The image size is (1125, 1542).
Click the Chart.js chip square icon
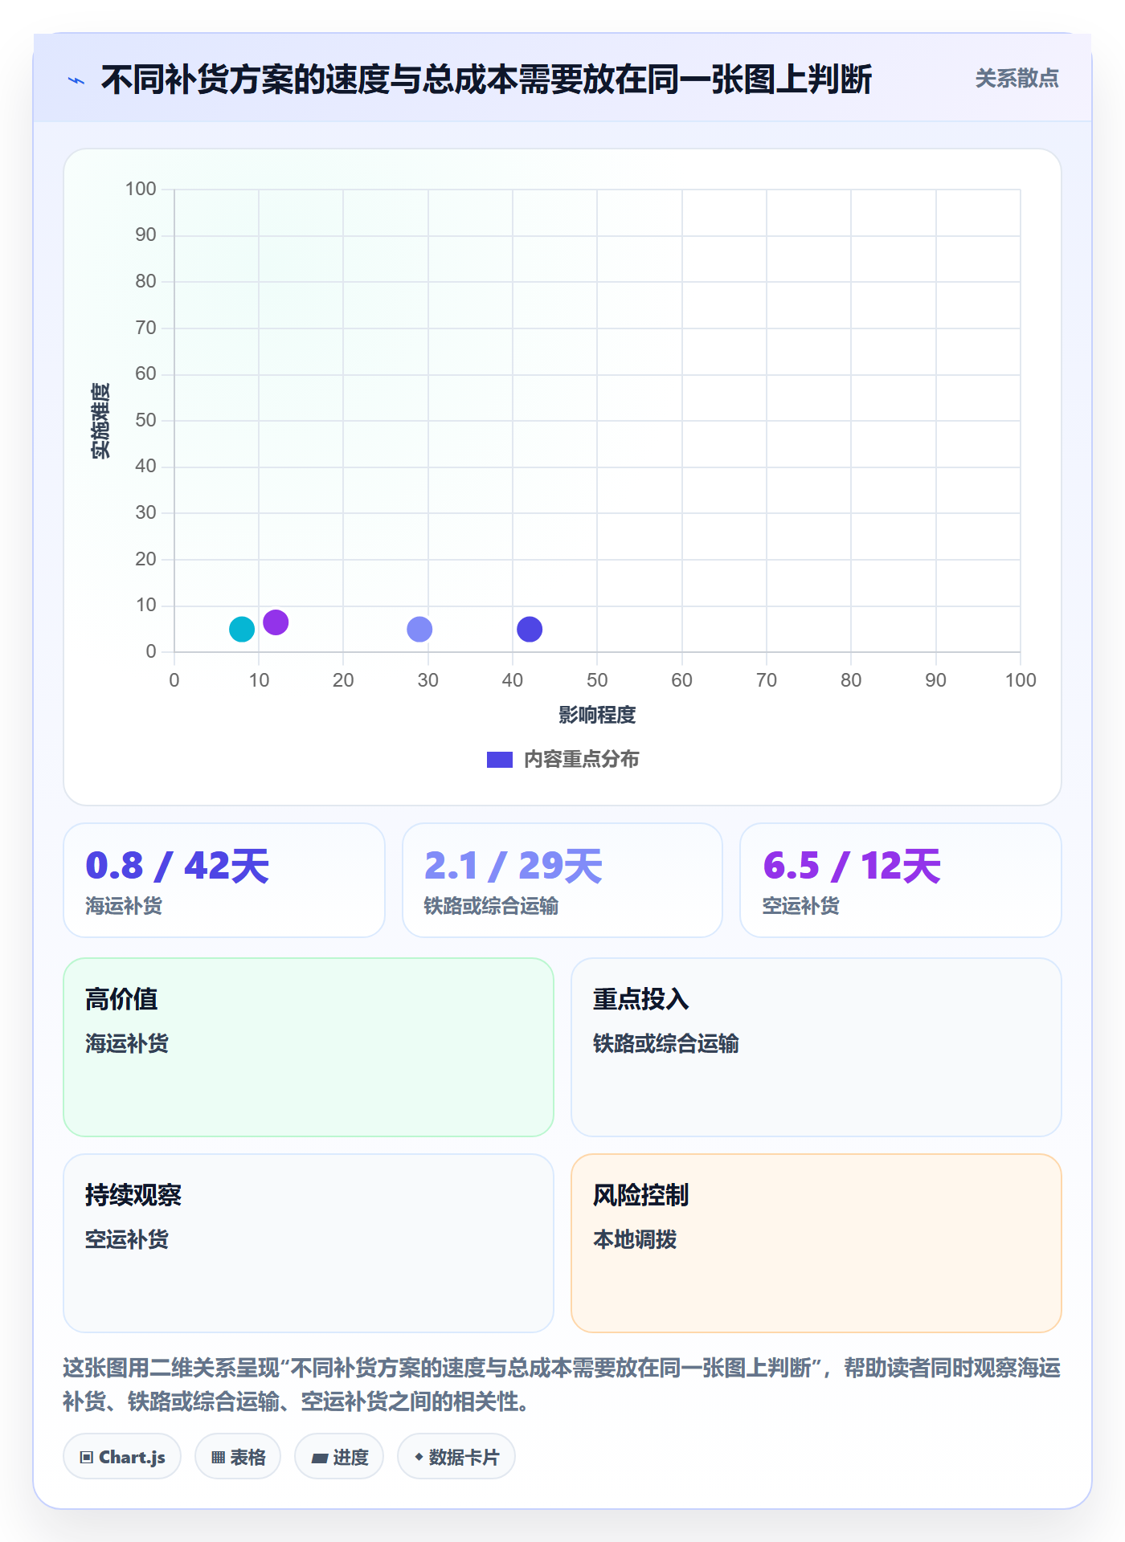tap(87, 1457)
